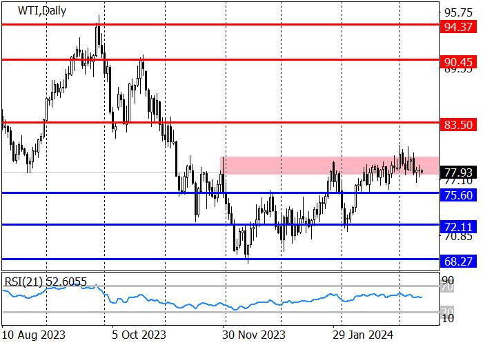Image resolution: width=483 pixels, height=345 pixels.
Task: Select the 75.60 support price label
Action: pyautogui.click(x=458, y=195)
